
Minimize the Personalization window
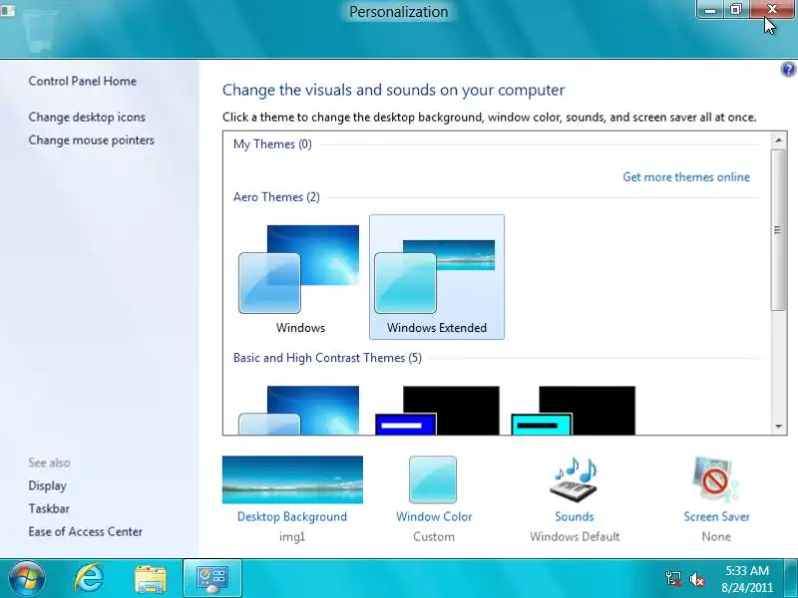coord(710,10)
